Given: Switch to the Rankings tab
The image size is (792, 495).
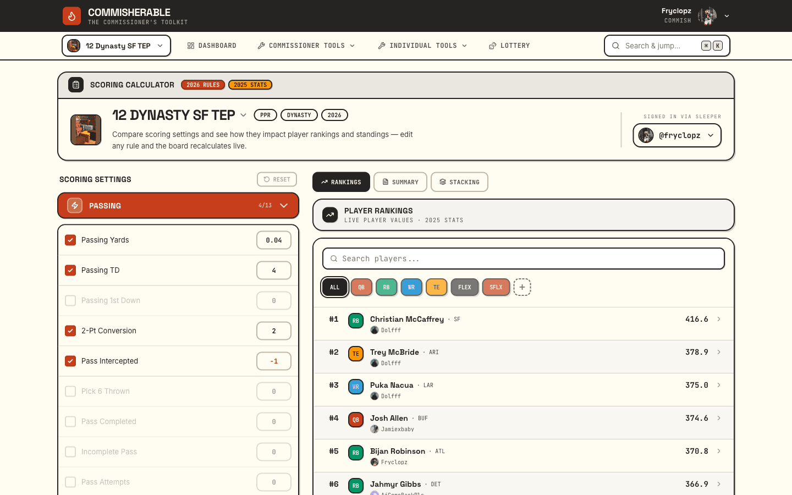Looking at the screenshot, I should pos(341,182).
